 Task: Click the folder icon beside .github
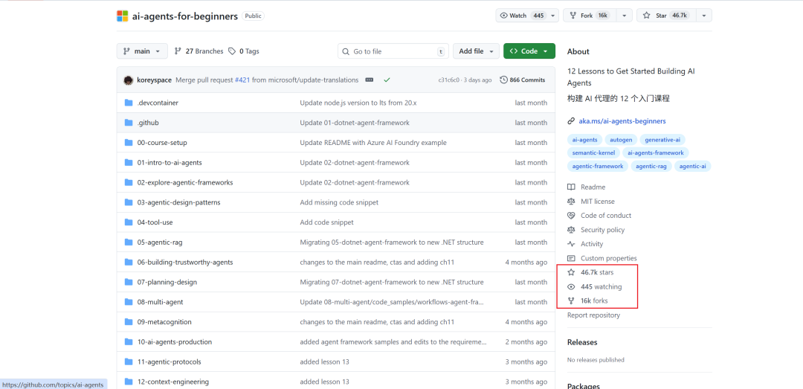coord(129,123)
